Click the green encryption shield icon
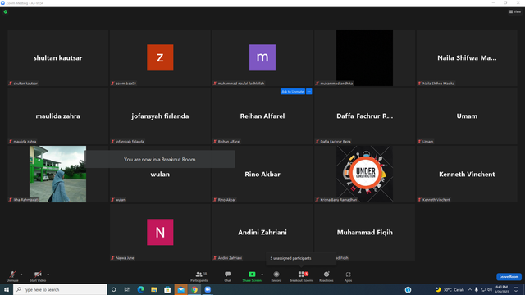 6,11
